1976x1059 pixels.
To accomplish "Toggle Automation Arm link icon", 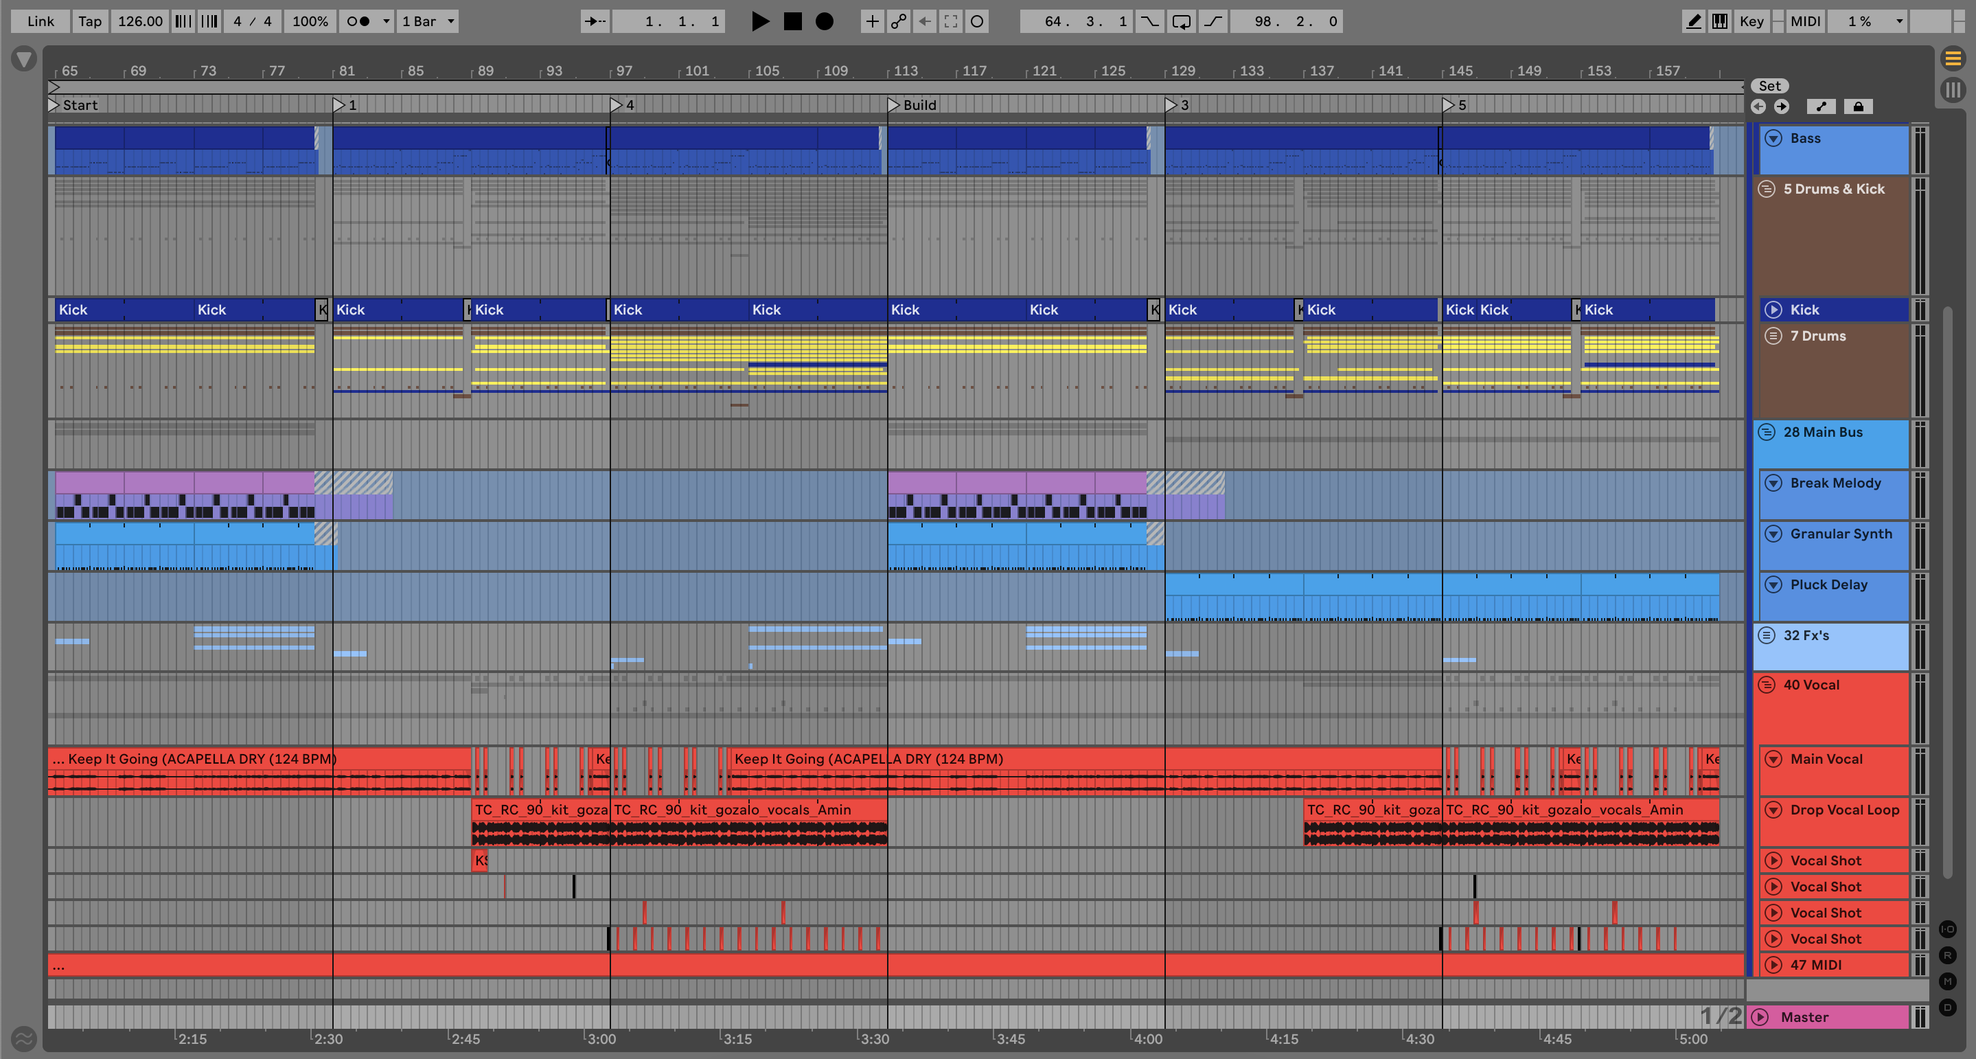I will pyautogui.click(x=898, y=21).
